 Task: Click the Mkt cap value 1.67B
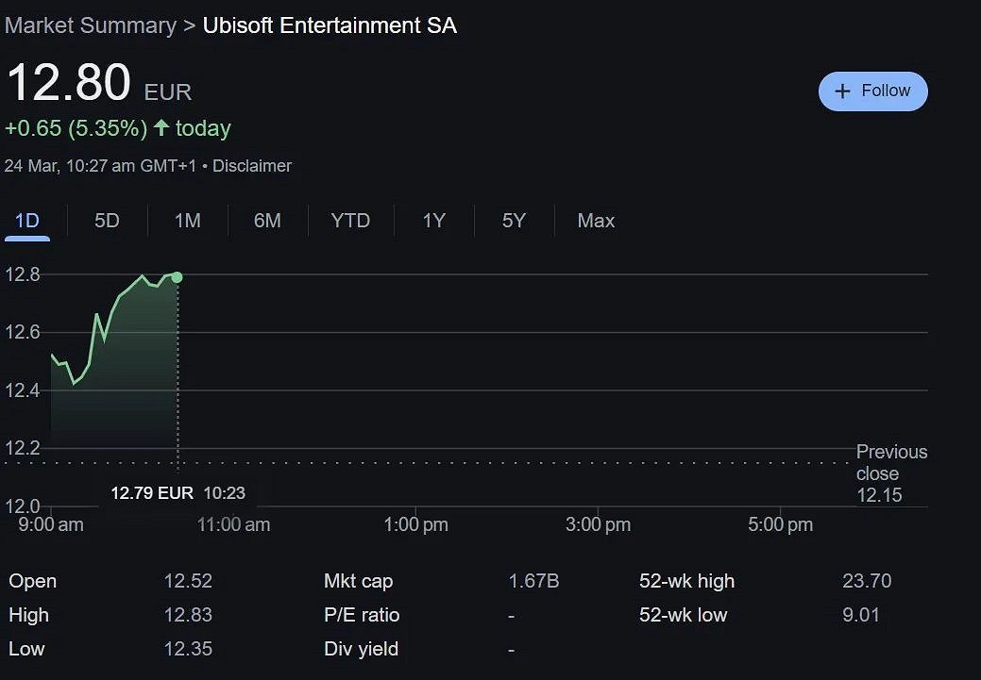tap(533, 581)
